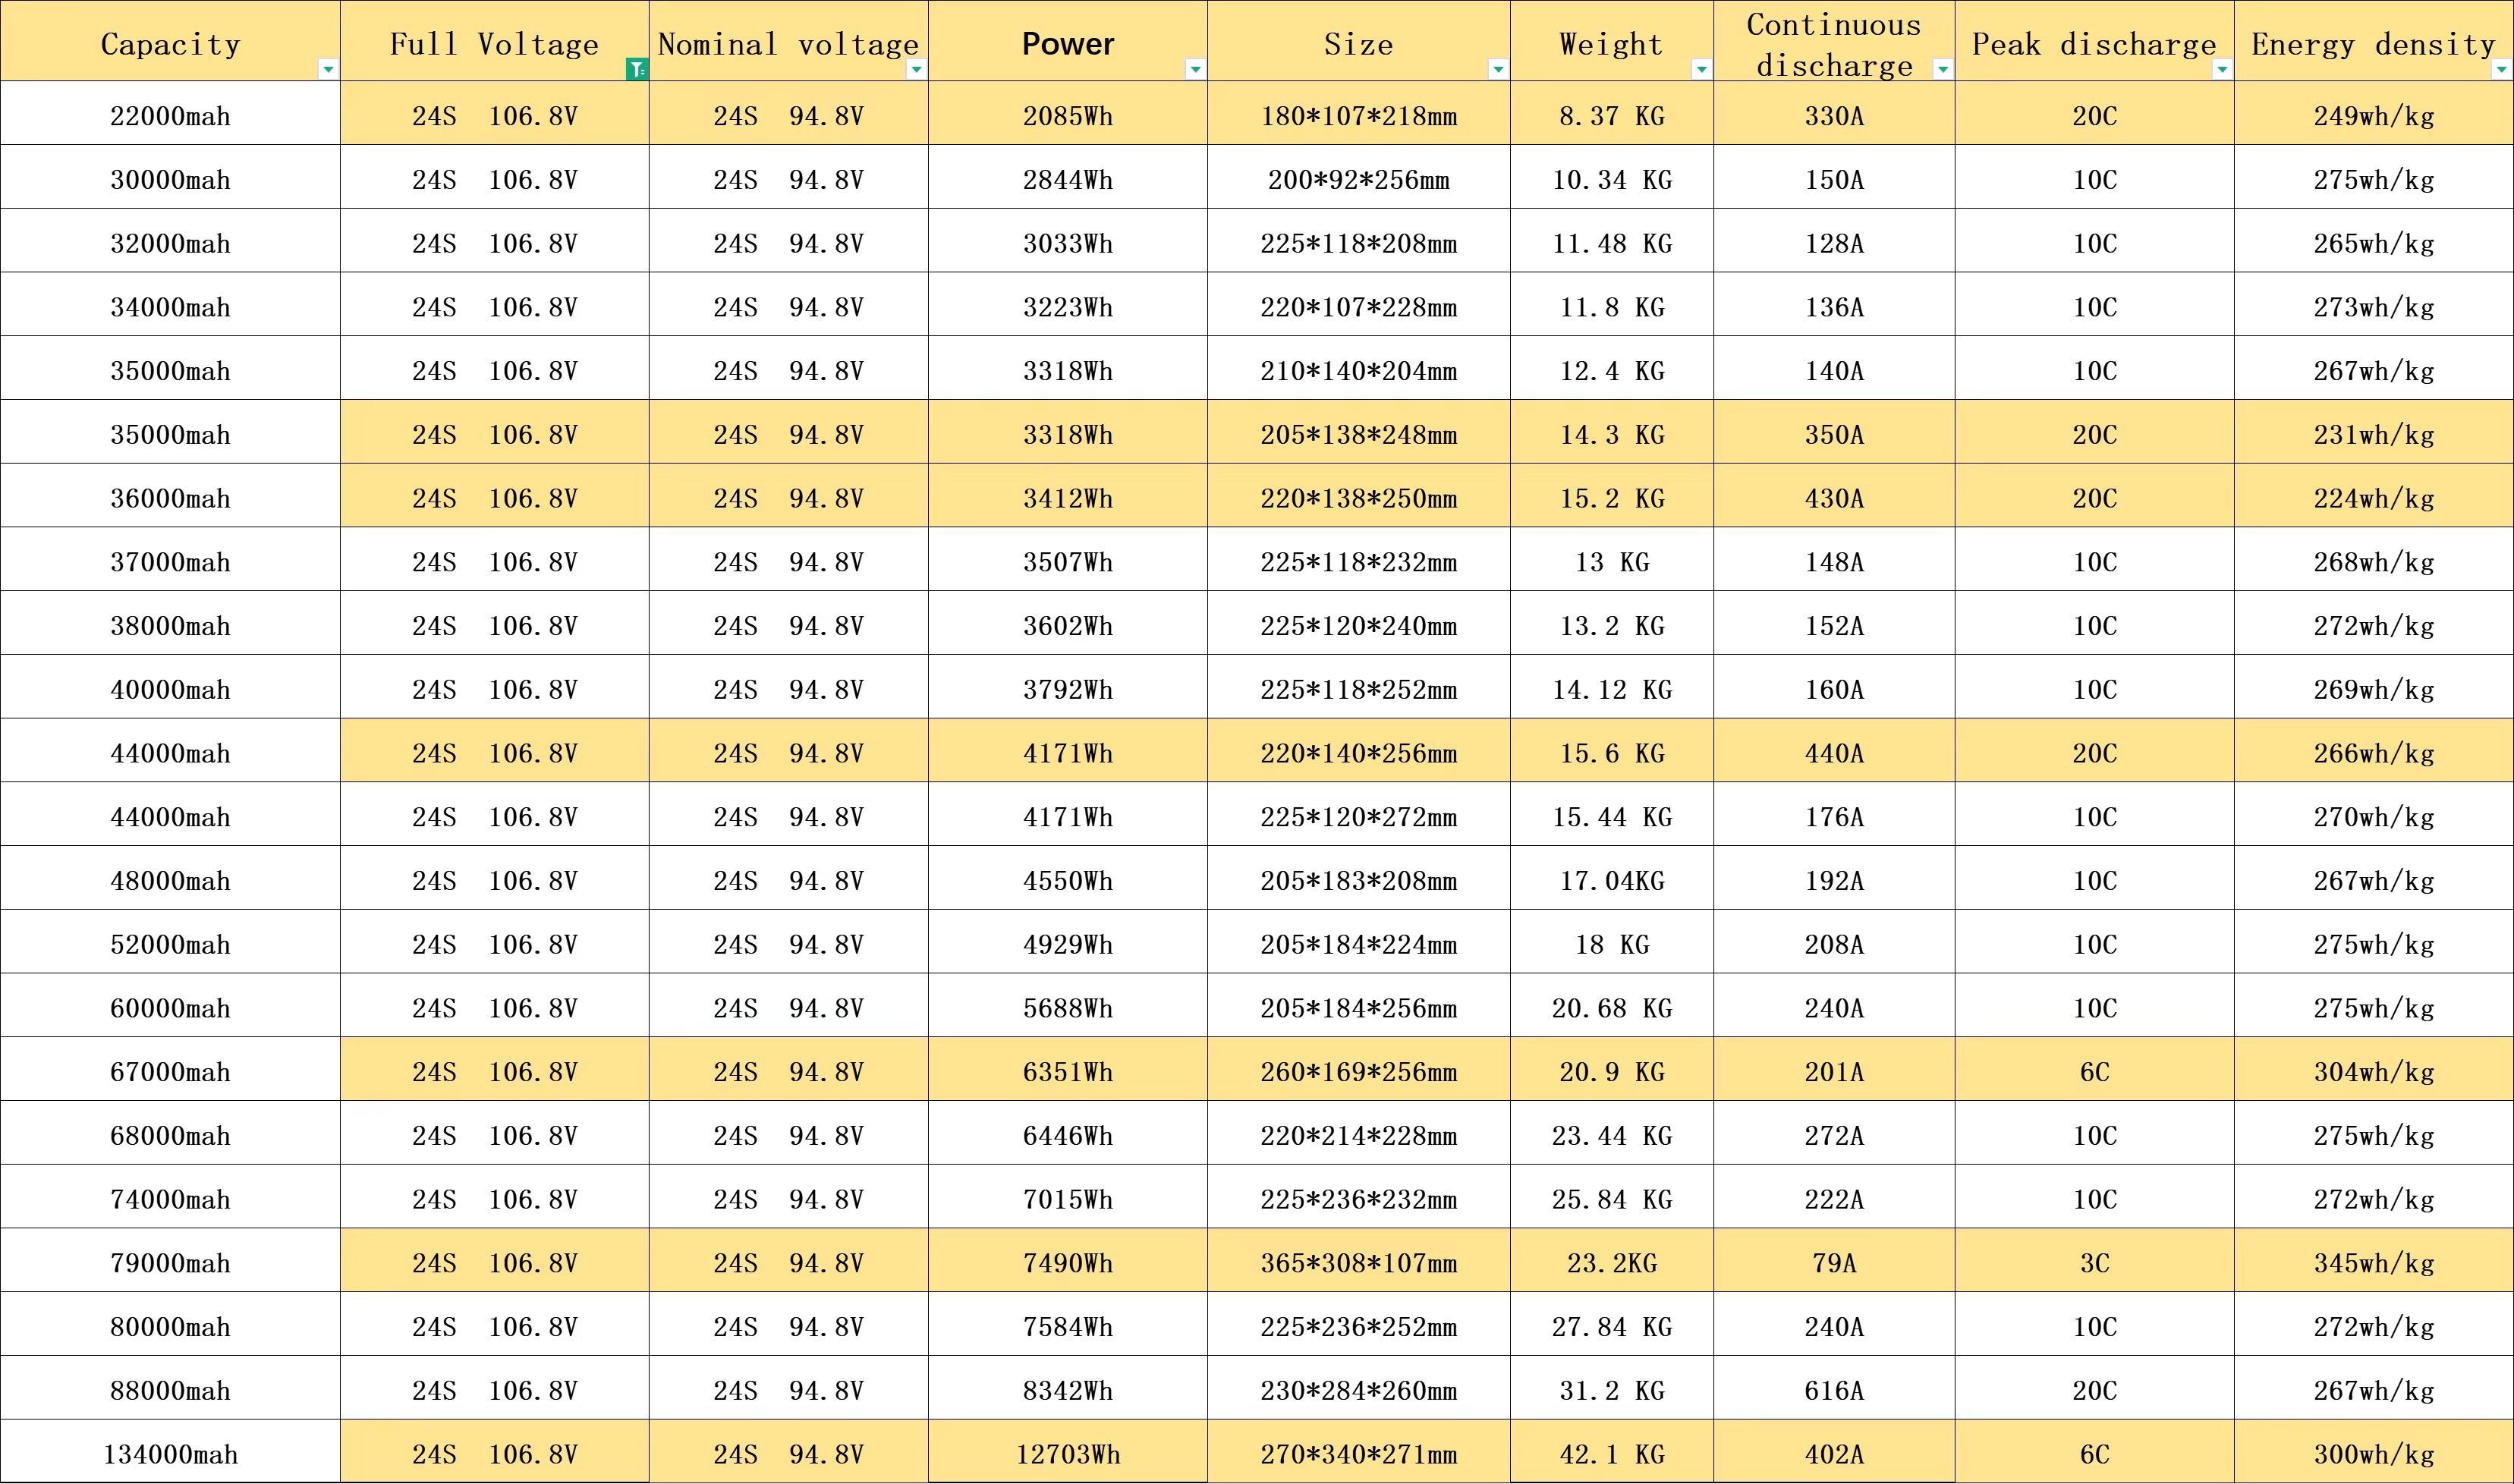This screenshot has height=1484, width=2514.
Task: Select the 365*308*107mm size cell
Action: click(x=1359, y=1261)
